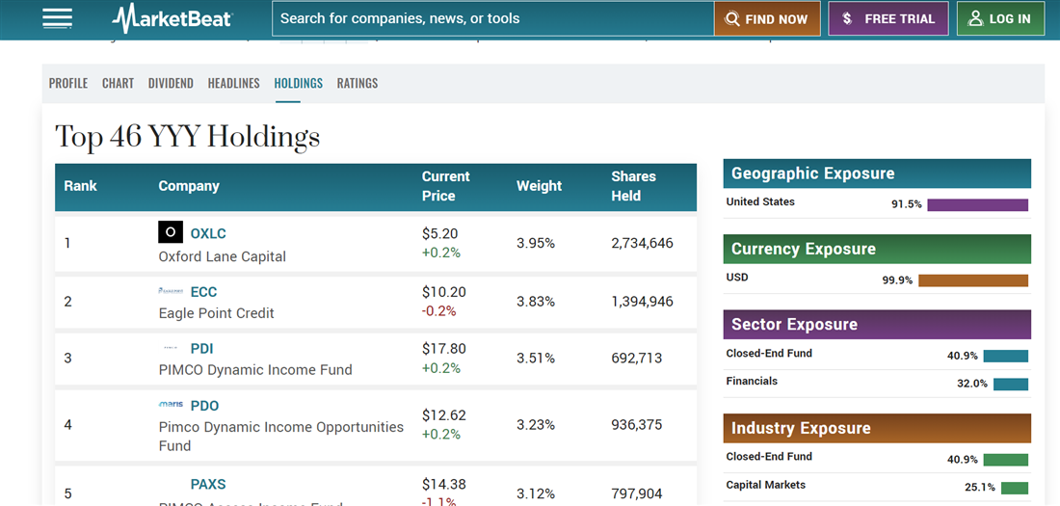Open the Chart tab
The height and width of the screenshot is (506, 1060).
118,83
